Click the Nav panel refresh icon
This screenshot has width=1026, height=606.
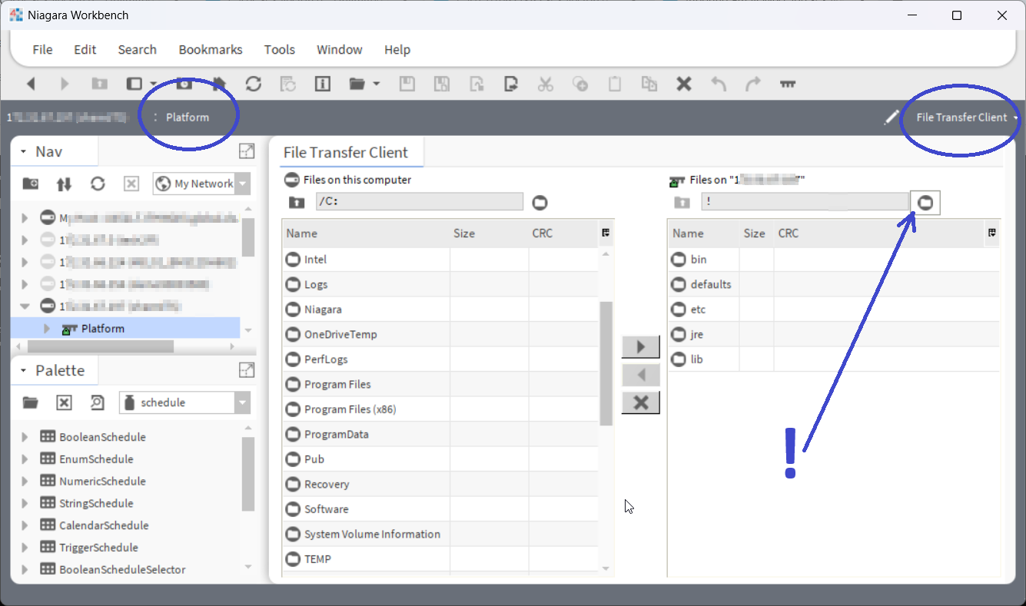tap(98, 184)
